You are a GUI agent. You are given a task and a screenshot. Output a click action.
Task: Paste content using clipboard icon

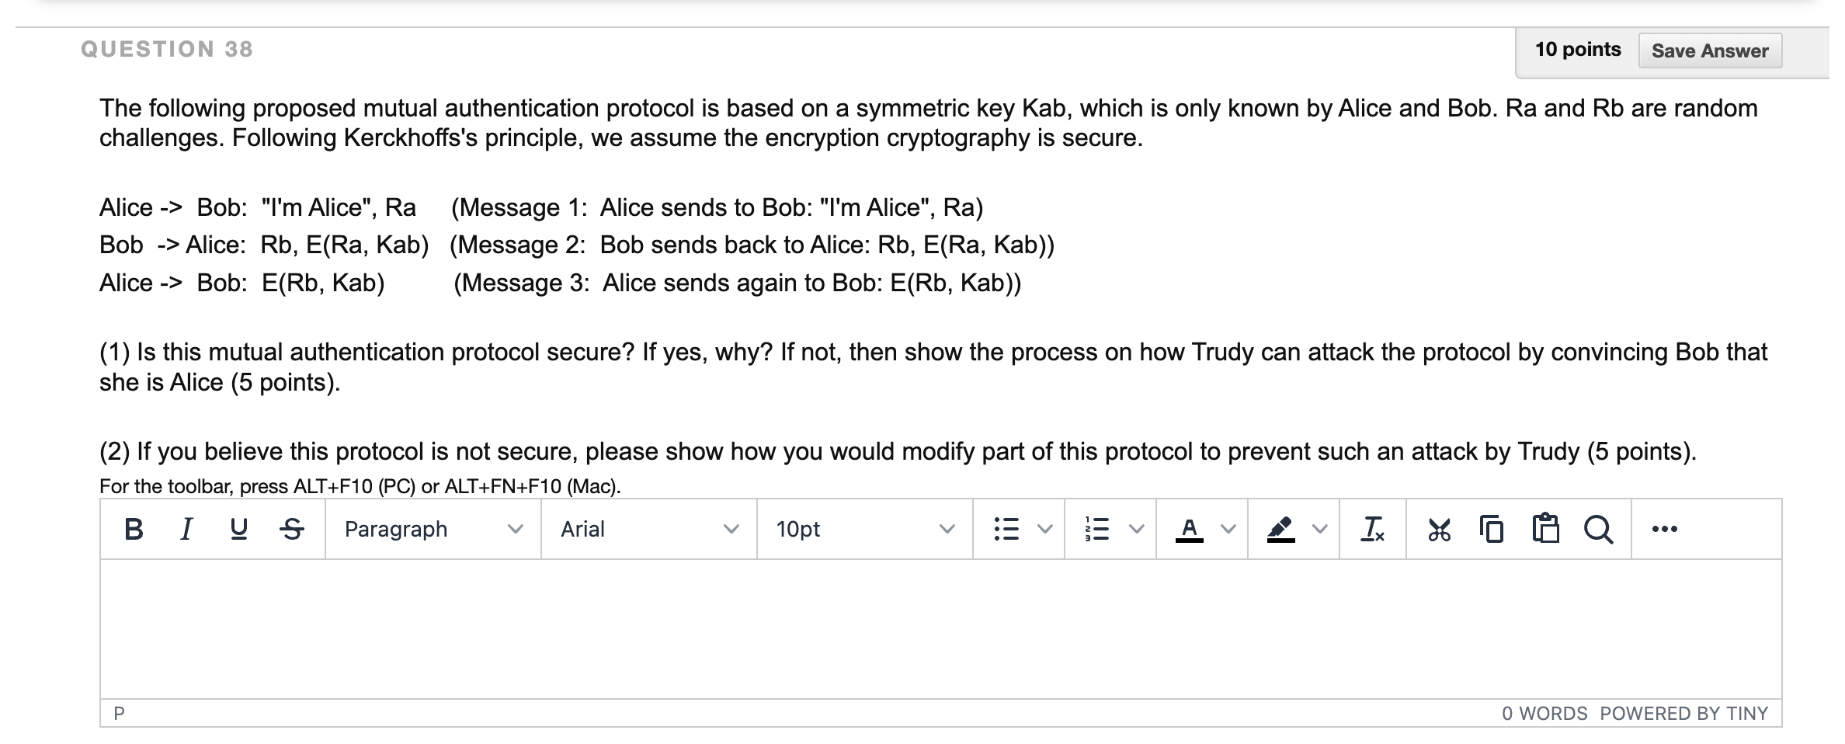[1544, 530]
